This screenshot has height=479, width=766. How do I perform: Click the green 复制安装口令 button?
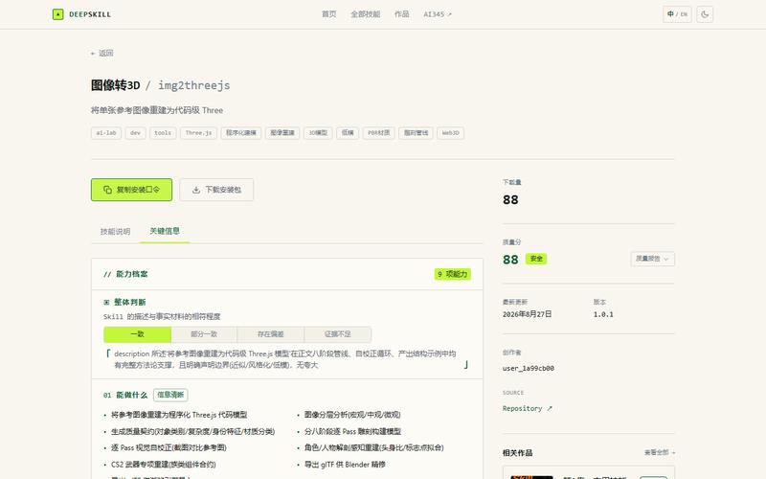click(131, 190)
